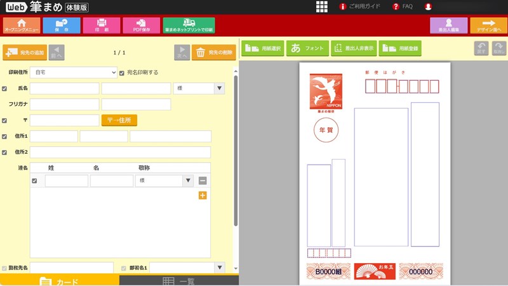This screenshot has height=286, width=508.
Task: Click the redo 取消し icon
Action: click(x=499, y=48)
